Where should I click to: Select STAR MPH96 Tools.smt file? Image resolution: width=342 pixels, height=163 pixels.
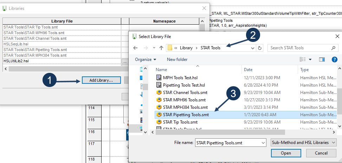click(x=184, y=100)
